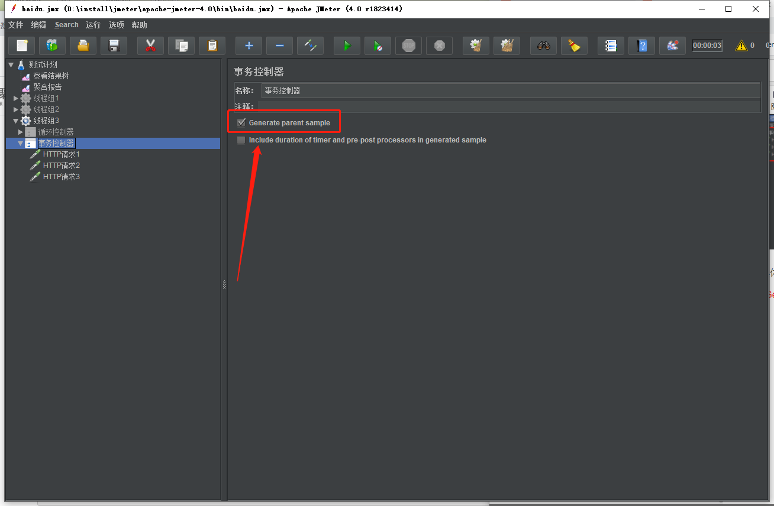Image resolution: width=774 pixels, height=506 pixels.
Task: Enable Include duration of timer checkbox
Action: coord(241,140)
